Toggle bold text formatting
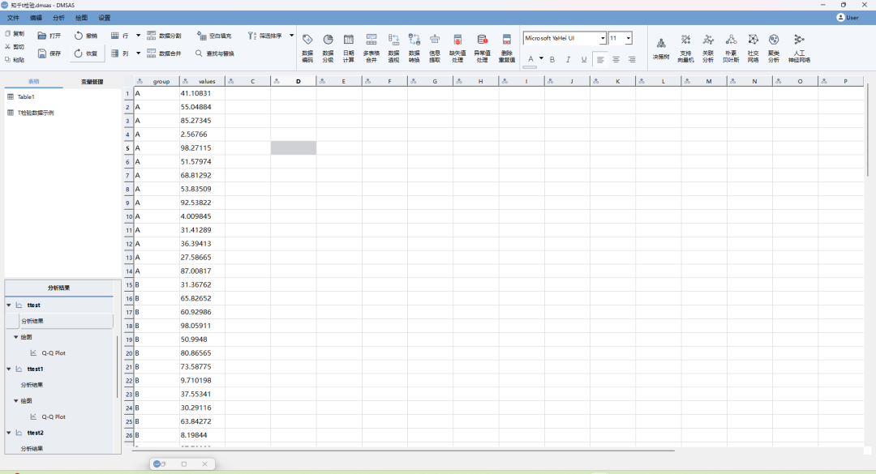 tap(552, 59)
